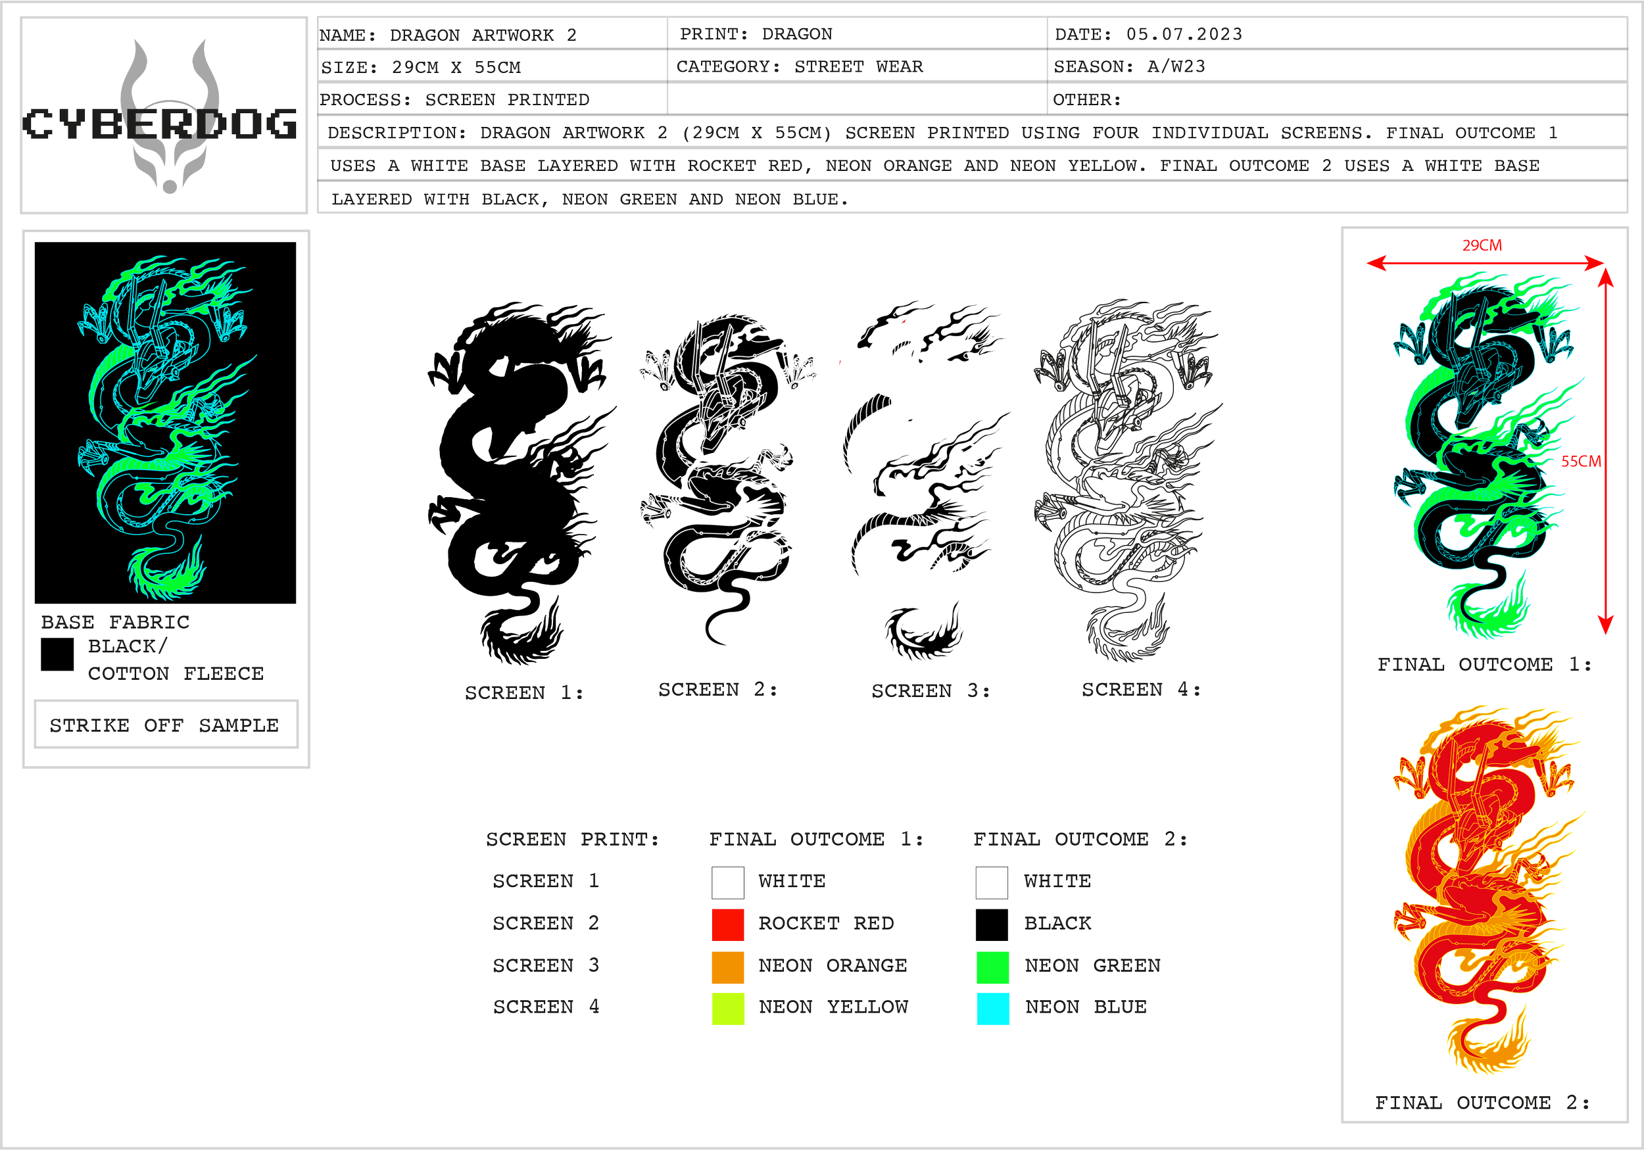
Task: Click the '55CM' height dimension label
Action: (x=1581, y=461)
